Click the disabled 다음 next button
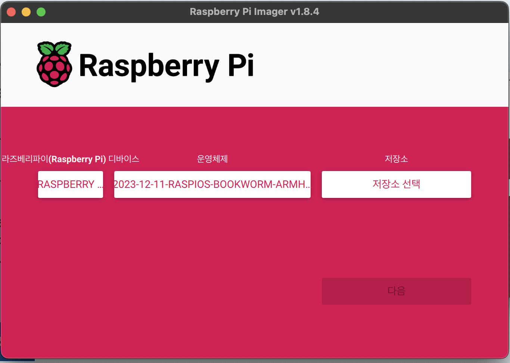The width and height of the screenshot is (510, 363). coord(396,291)
